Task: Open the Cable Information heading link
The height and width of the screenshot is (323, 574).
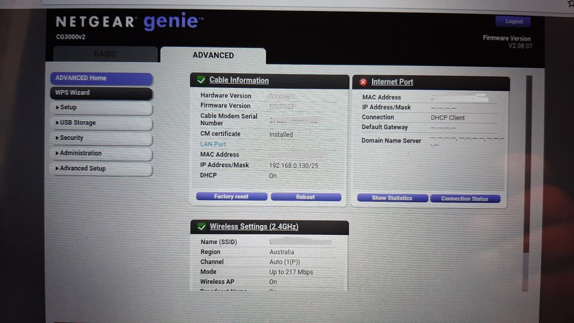Action: click(x=239, y=80)
